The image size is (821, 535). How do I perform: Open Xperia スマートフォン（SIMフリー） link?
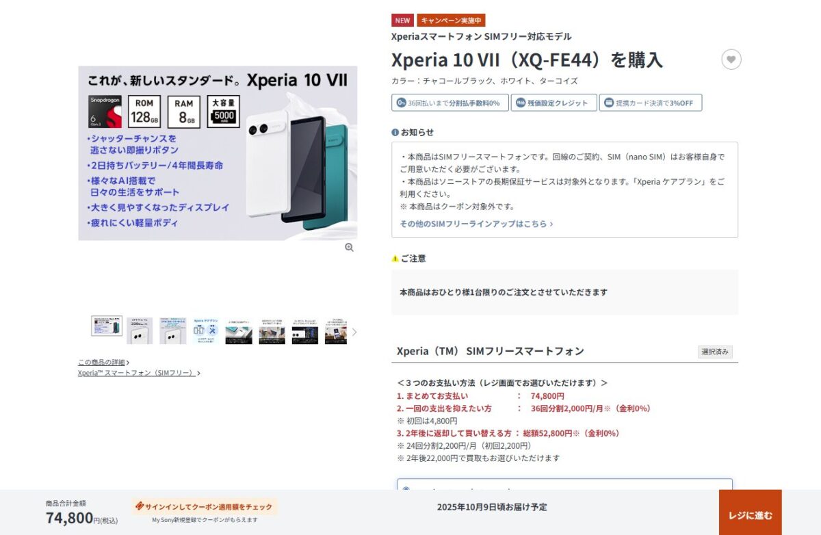pyautogui.click(x=139, y=373)
